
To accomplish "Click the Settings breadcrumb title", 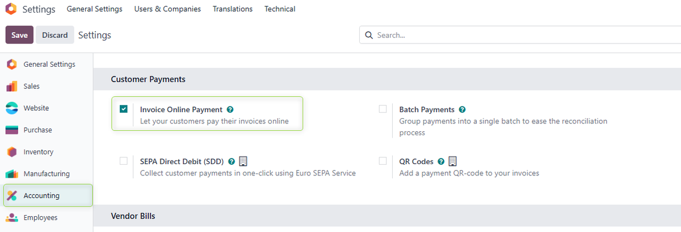I will [95, 35].
